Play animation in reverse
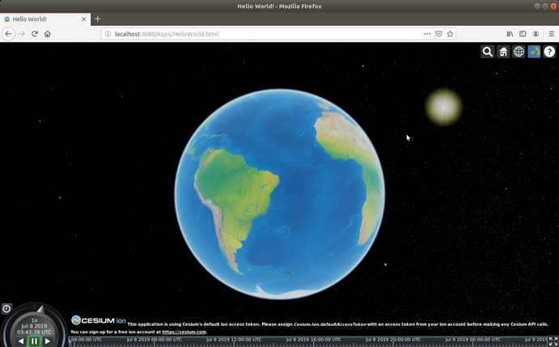This screenshot has height=347, width=559. tap(21, 341)
